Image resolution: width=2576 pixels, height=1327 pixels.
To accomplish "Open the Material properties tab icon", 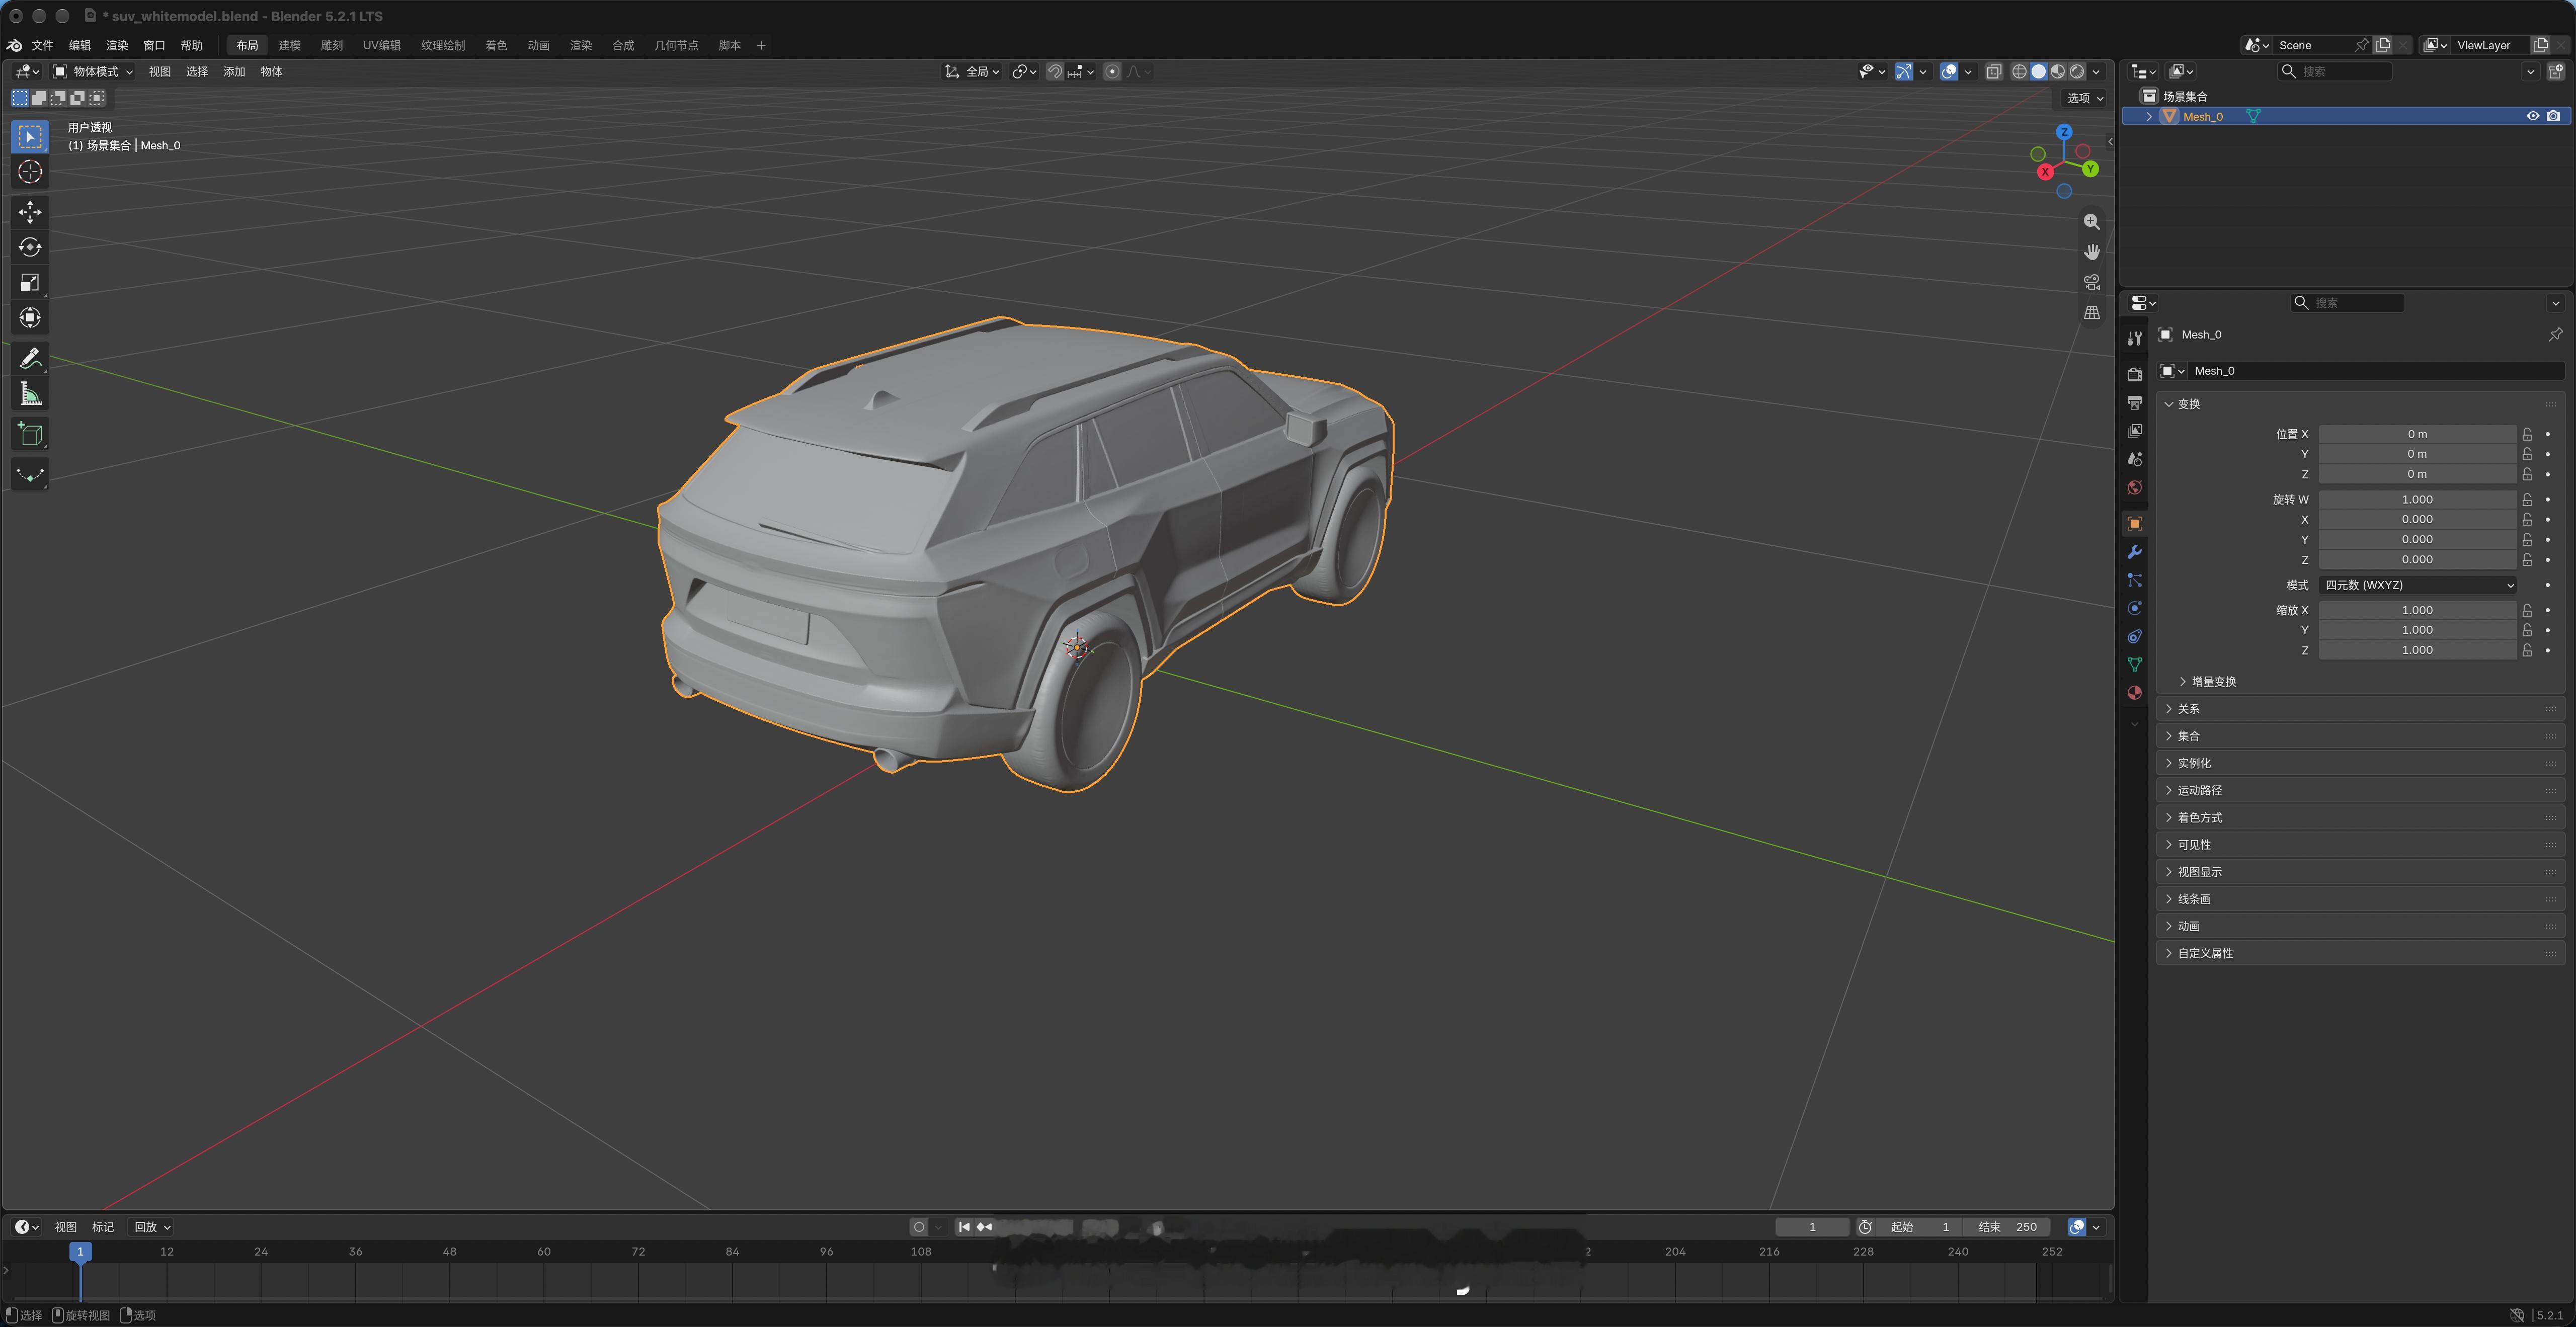I will tap(2134, 692).
